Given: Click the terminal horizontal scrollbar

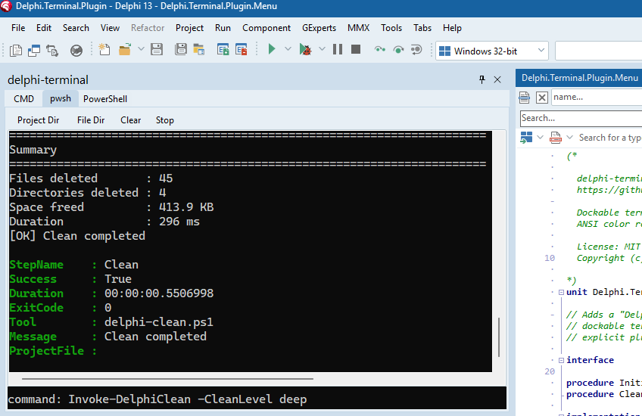Looking at the screenshot, I should coord(168,379).
